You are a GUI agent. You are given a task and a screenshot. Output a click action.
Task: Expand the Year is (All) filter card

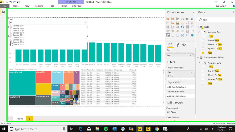pyautogui.click(x=191, y=72)
